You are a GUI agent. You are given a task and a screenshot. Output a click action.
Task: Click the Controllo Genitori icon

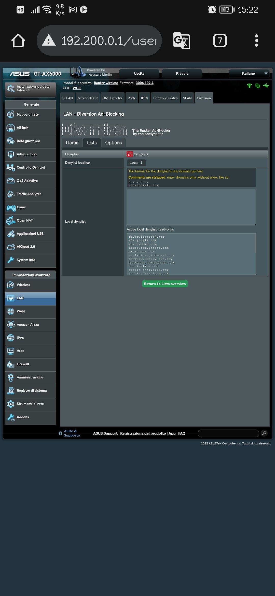pyautogui.click(x=11, y=167)
